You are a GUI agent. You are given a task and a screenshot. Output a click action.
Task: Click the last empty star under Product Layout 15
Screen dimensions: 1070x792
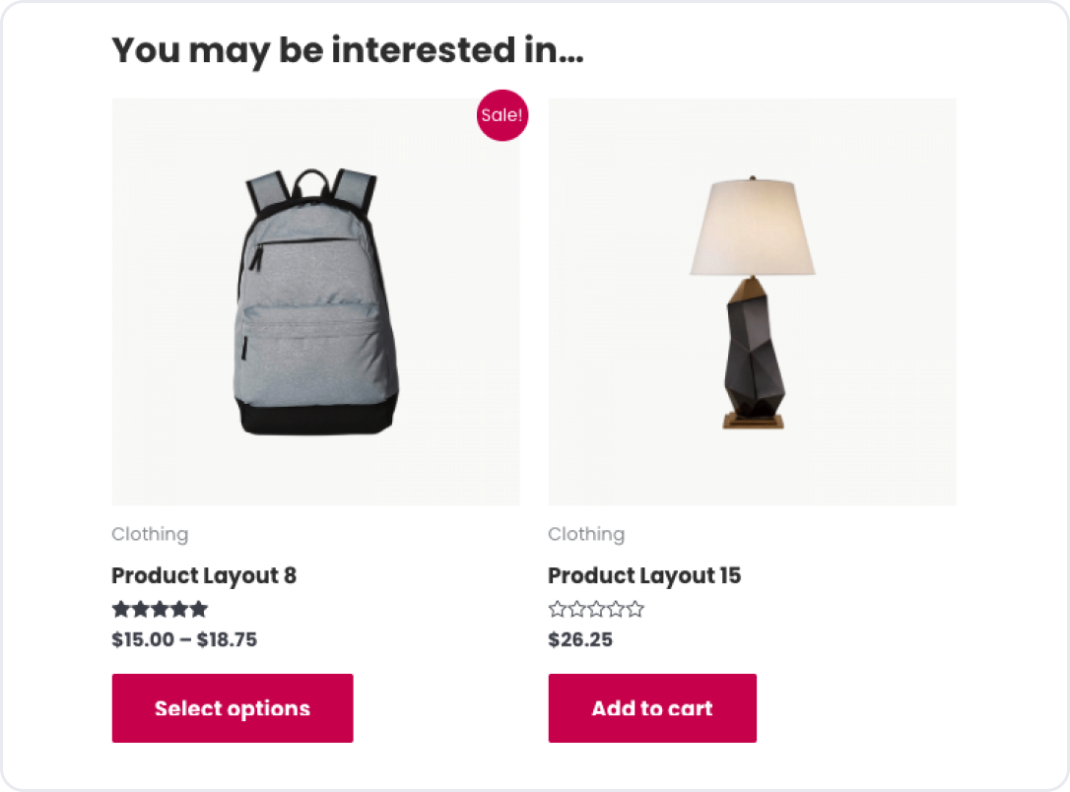pyautogui.click(x=635, y=609)
